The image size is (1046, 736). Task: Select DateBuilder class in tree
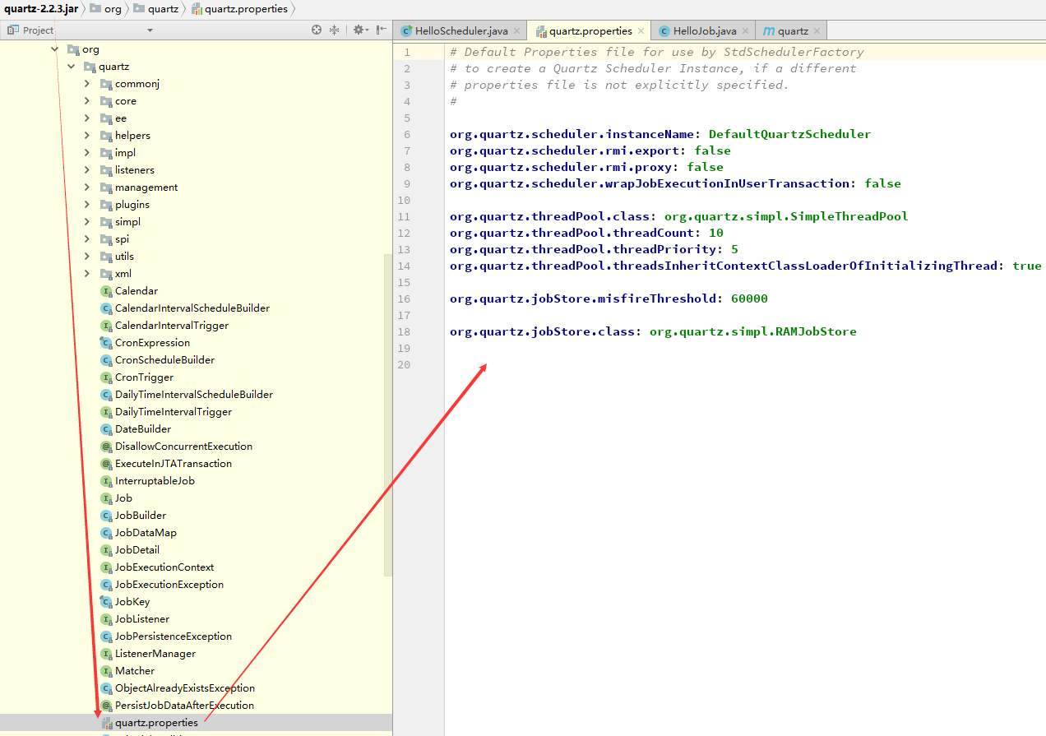[143, 429]
